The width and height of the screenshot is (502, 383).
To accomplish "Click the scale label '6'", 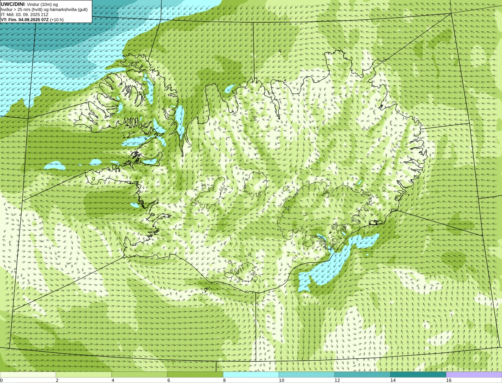I will [x=169, y=380].
